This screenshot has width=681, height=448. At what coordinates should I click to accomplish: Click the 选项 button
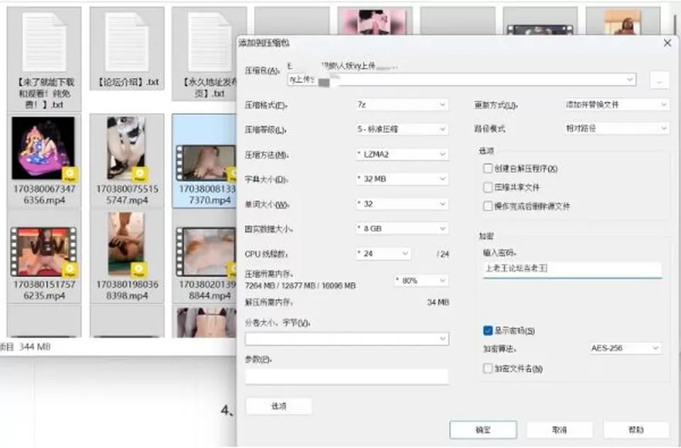pyautogui.click(x=279, y=406)
